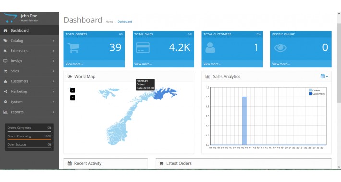Open the Sales Analytics date range dropdown
The height and width of the screenshot is (182, 341).
coord(324,76)
